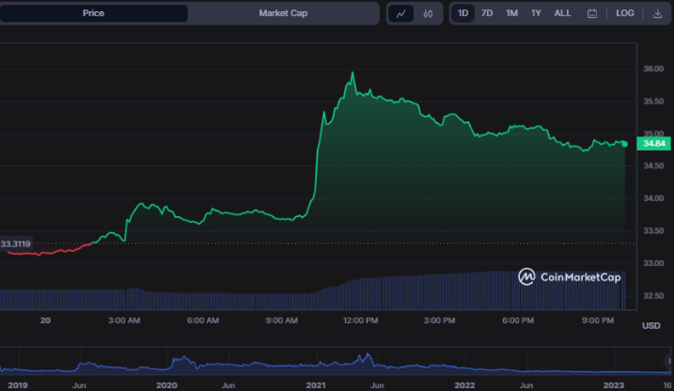Click the 6:00 PM time axis label
This screenshot has height=391, width=674.
pos(518,321)
